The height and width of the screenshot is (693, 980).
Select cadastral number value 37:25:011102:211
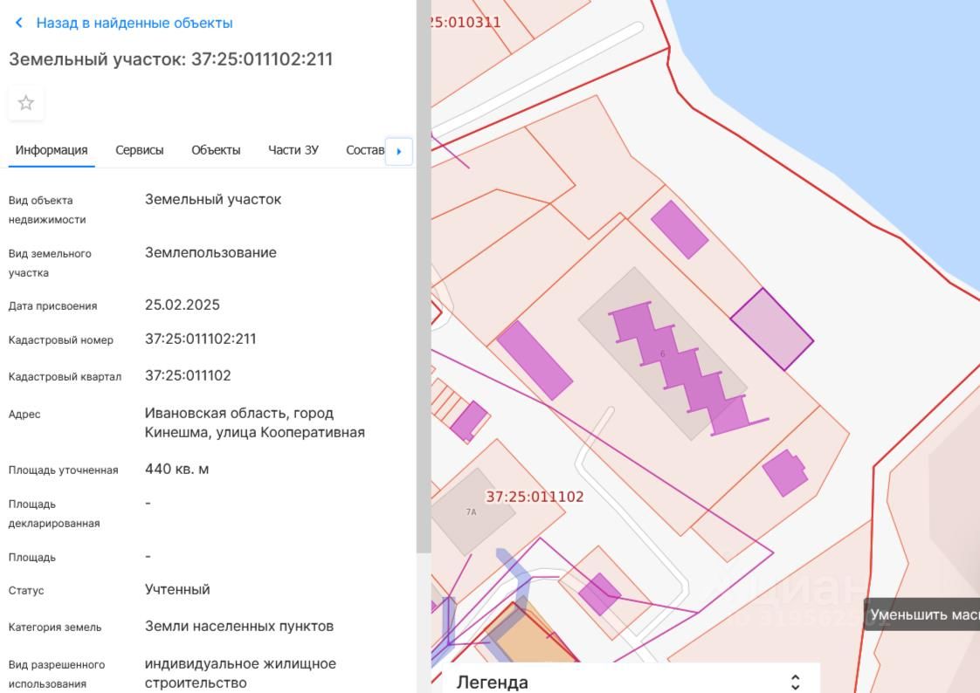click(201, 339)
